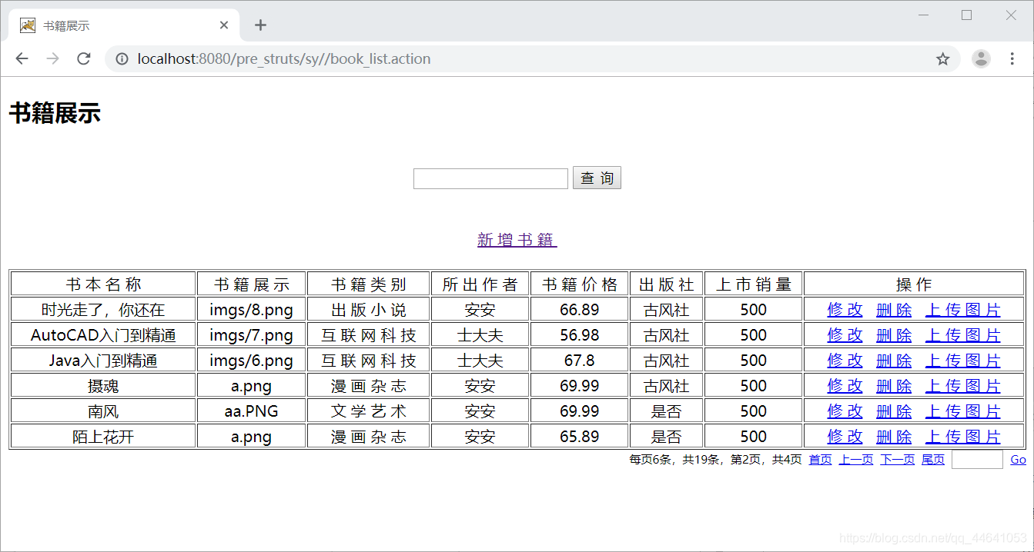Click the image cell aa.PNG
1034x552 pixels.
252,411
